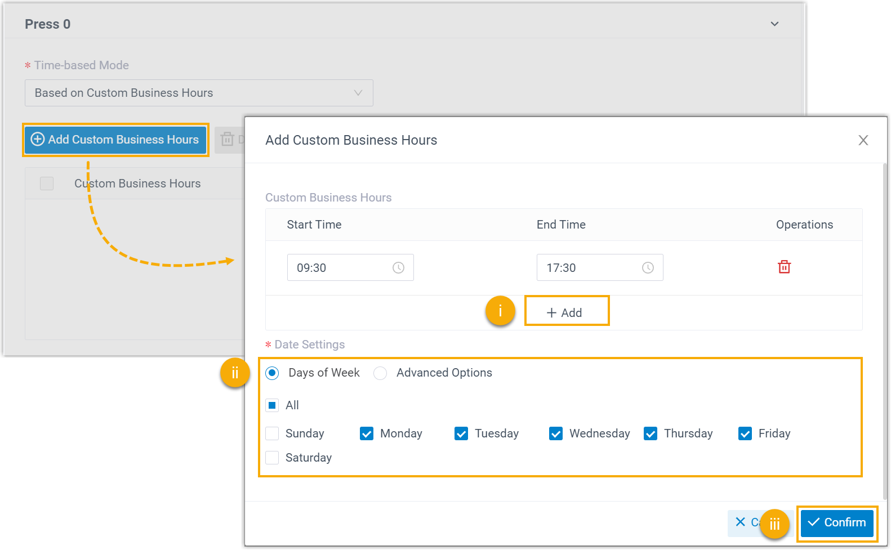Close the Add Custom Business Hours dialog
Viewport: 891px width, 550px height.
click(863, 140)
